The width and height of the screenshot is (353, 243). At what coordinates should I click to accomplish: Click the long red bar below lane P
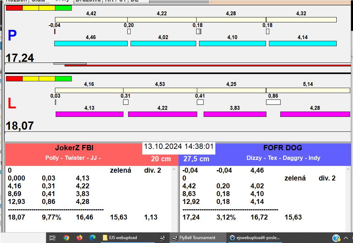click(x=208, y=65)
